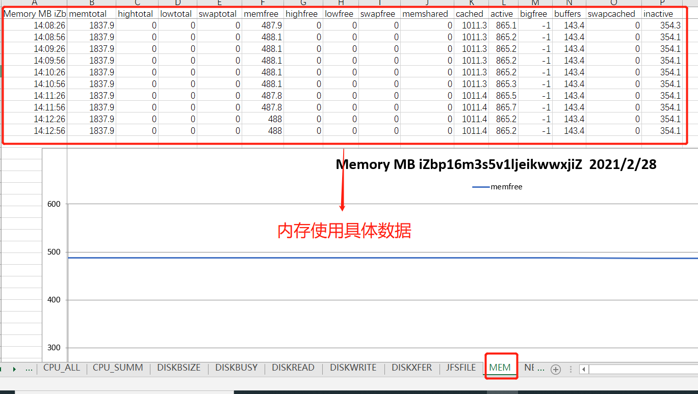Click the memfree column header F
The image size is (698, 394).
pos(262,4)
